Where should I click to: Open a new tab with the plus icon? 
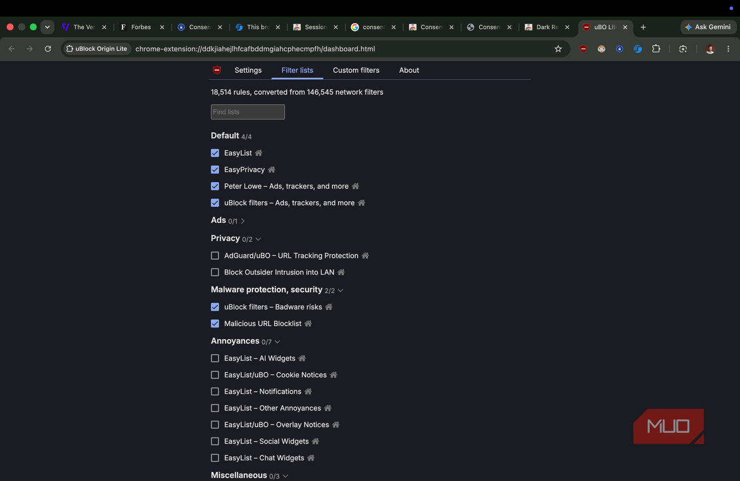643,27
